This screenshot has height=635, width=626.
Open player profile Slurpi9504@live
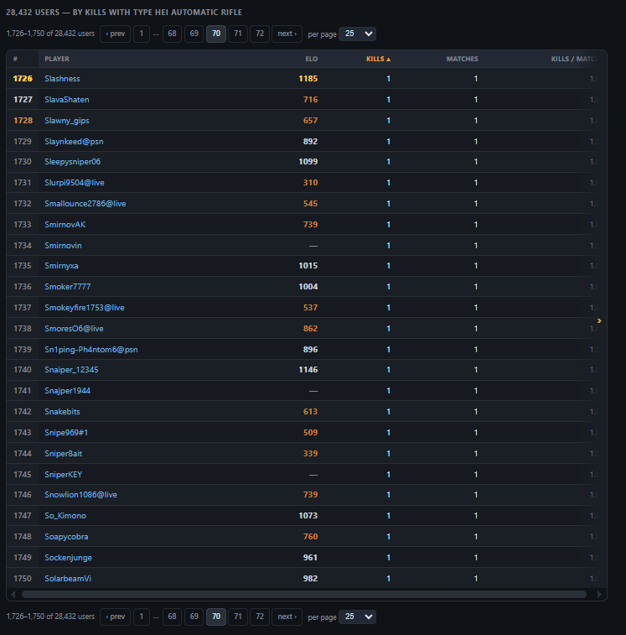(75, 183)
